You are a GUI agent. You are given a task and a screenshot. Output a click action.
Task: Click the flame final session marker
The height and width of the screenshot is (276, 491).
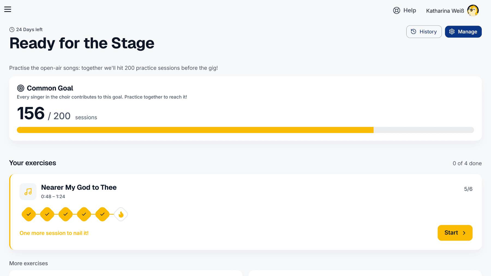(121, 214)
